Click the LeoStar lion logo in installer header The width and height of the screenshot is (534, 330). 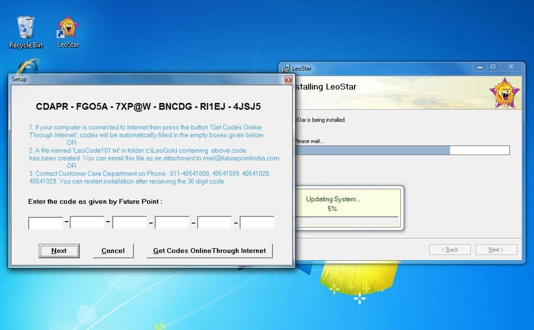tap(504, 92)
